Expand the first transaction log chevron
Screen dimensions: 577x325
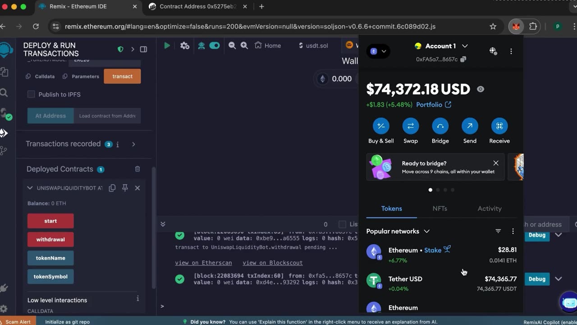(559, 235)
